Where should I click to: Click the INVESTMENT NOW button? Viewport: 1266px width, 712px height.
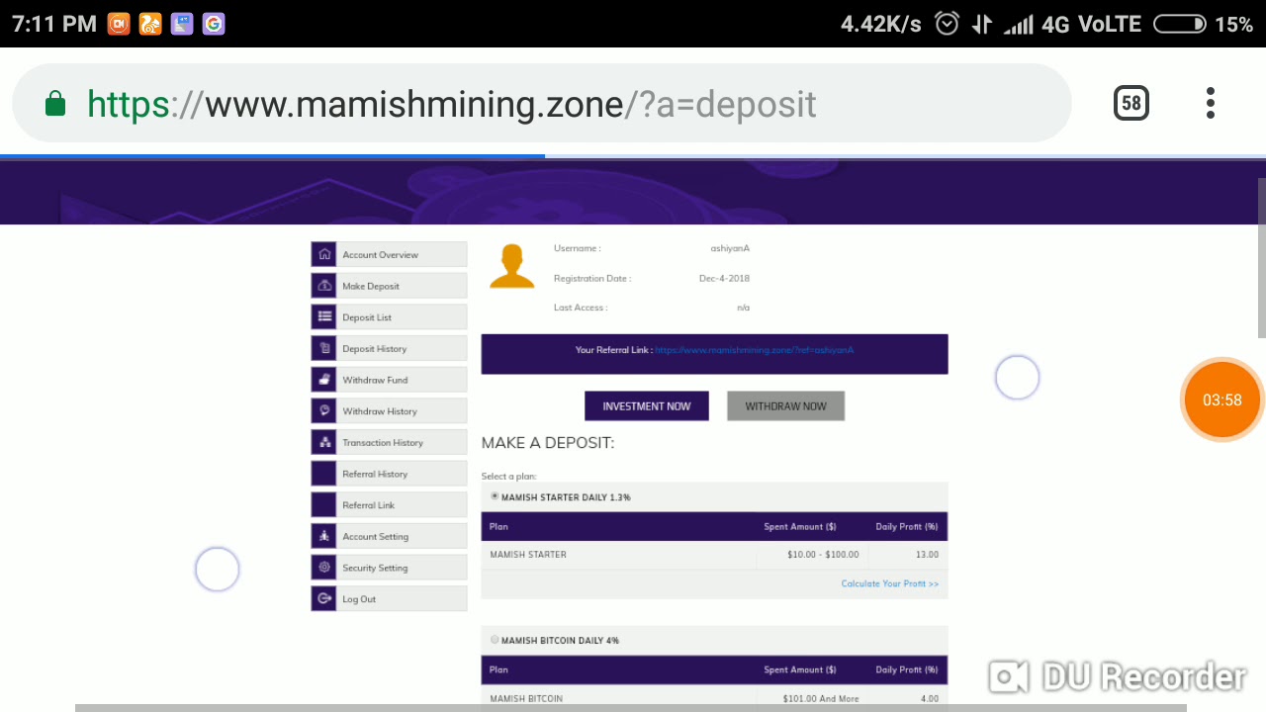647,405
